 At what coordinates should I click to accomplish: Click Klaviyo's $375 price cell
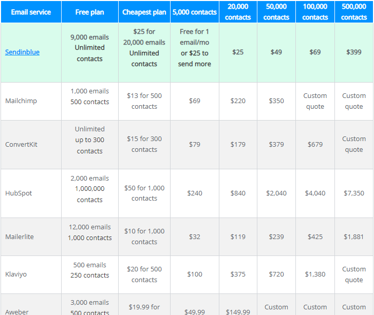(238, 274)
